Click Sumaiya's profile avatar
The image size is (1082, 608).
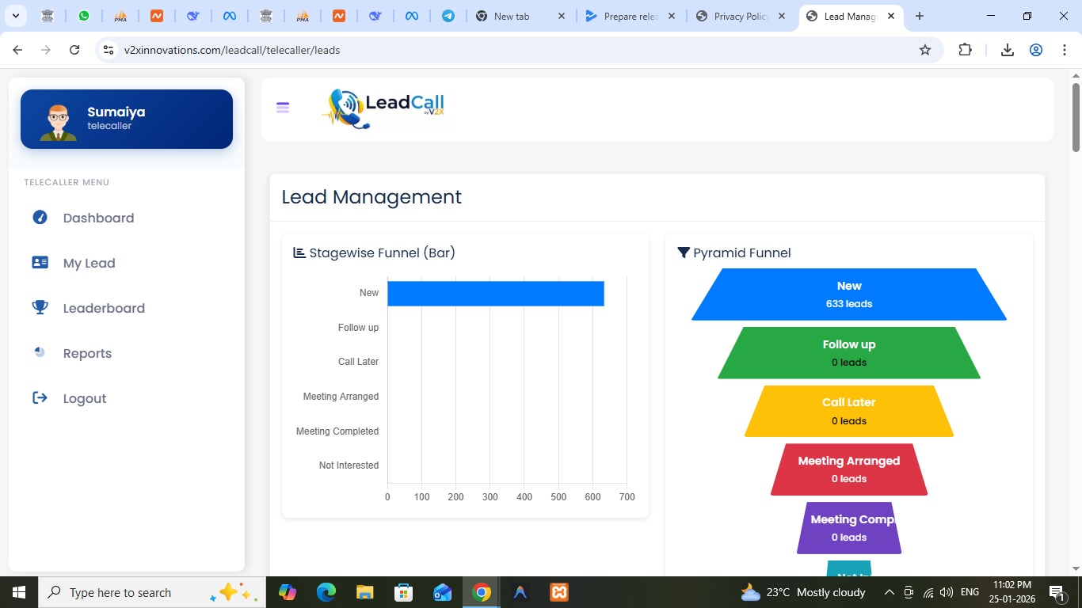pyautogui.click(x=59, y=122)
